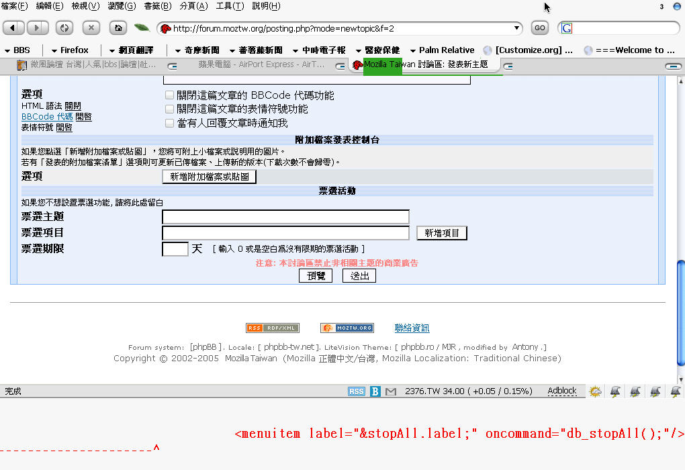This screenshot has width=685, height=470.
Task: Close the 微風論壇 tab with its close icon
Action: tap(173, 66)
